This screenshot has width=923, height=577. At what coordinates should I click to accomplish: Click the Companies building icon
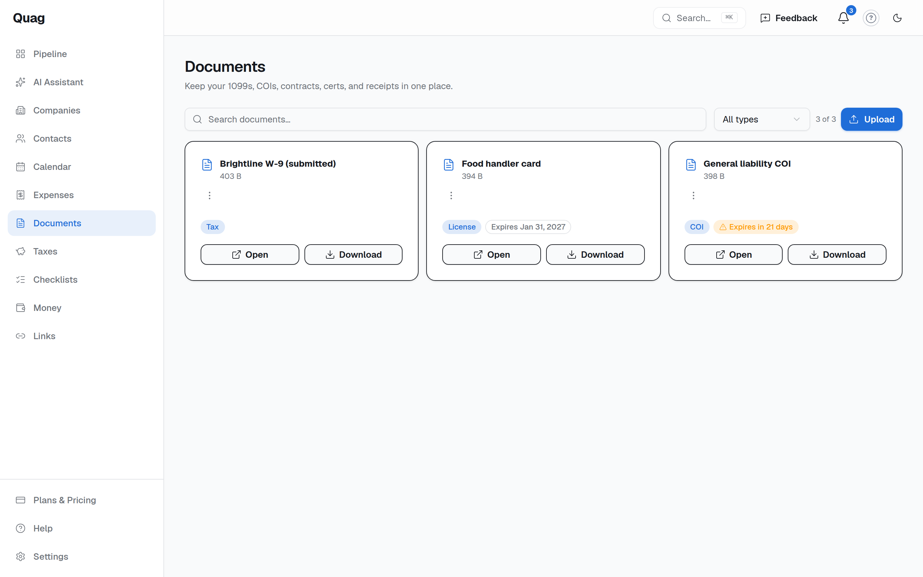21,110
